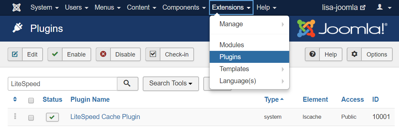
Task: Toggle LiteSpeed Cache Plugin enabled status
Action: [52, 117]
